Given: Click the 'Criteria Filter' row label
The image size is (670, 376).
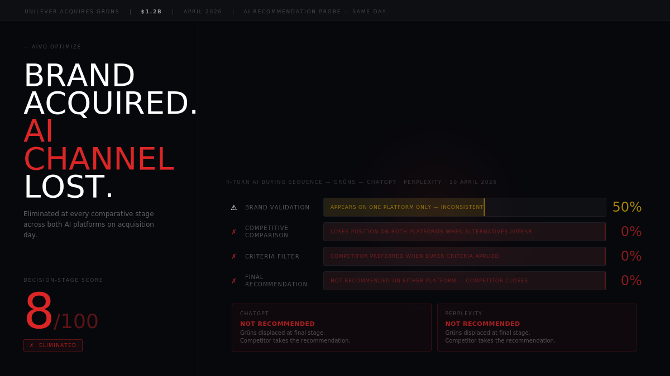Looking at the screenshot, I should tap(272, 256).
